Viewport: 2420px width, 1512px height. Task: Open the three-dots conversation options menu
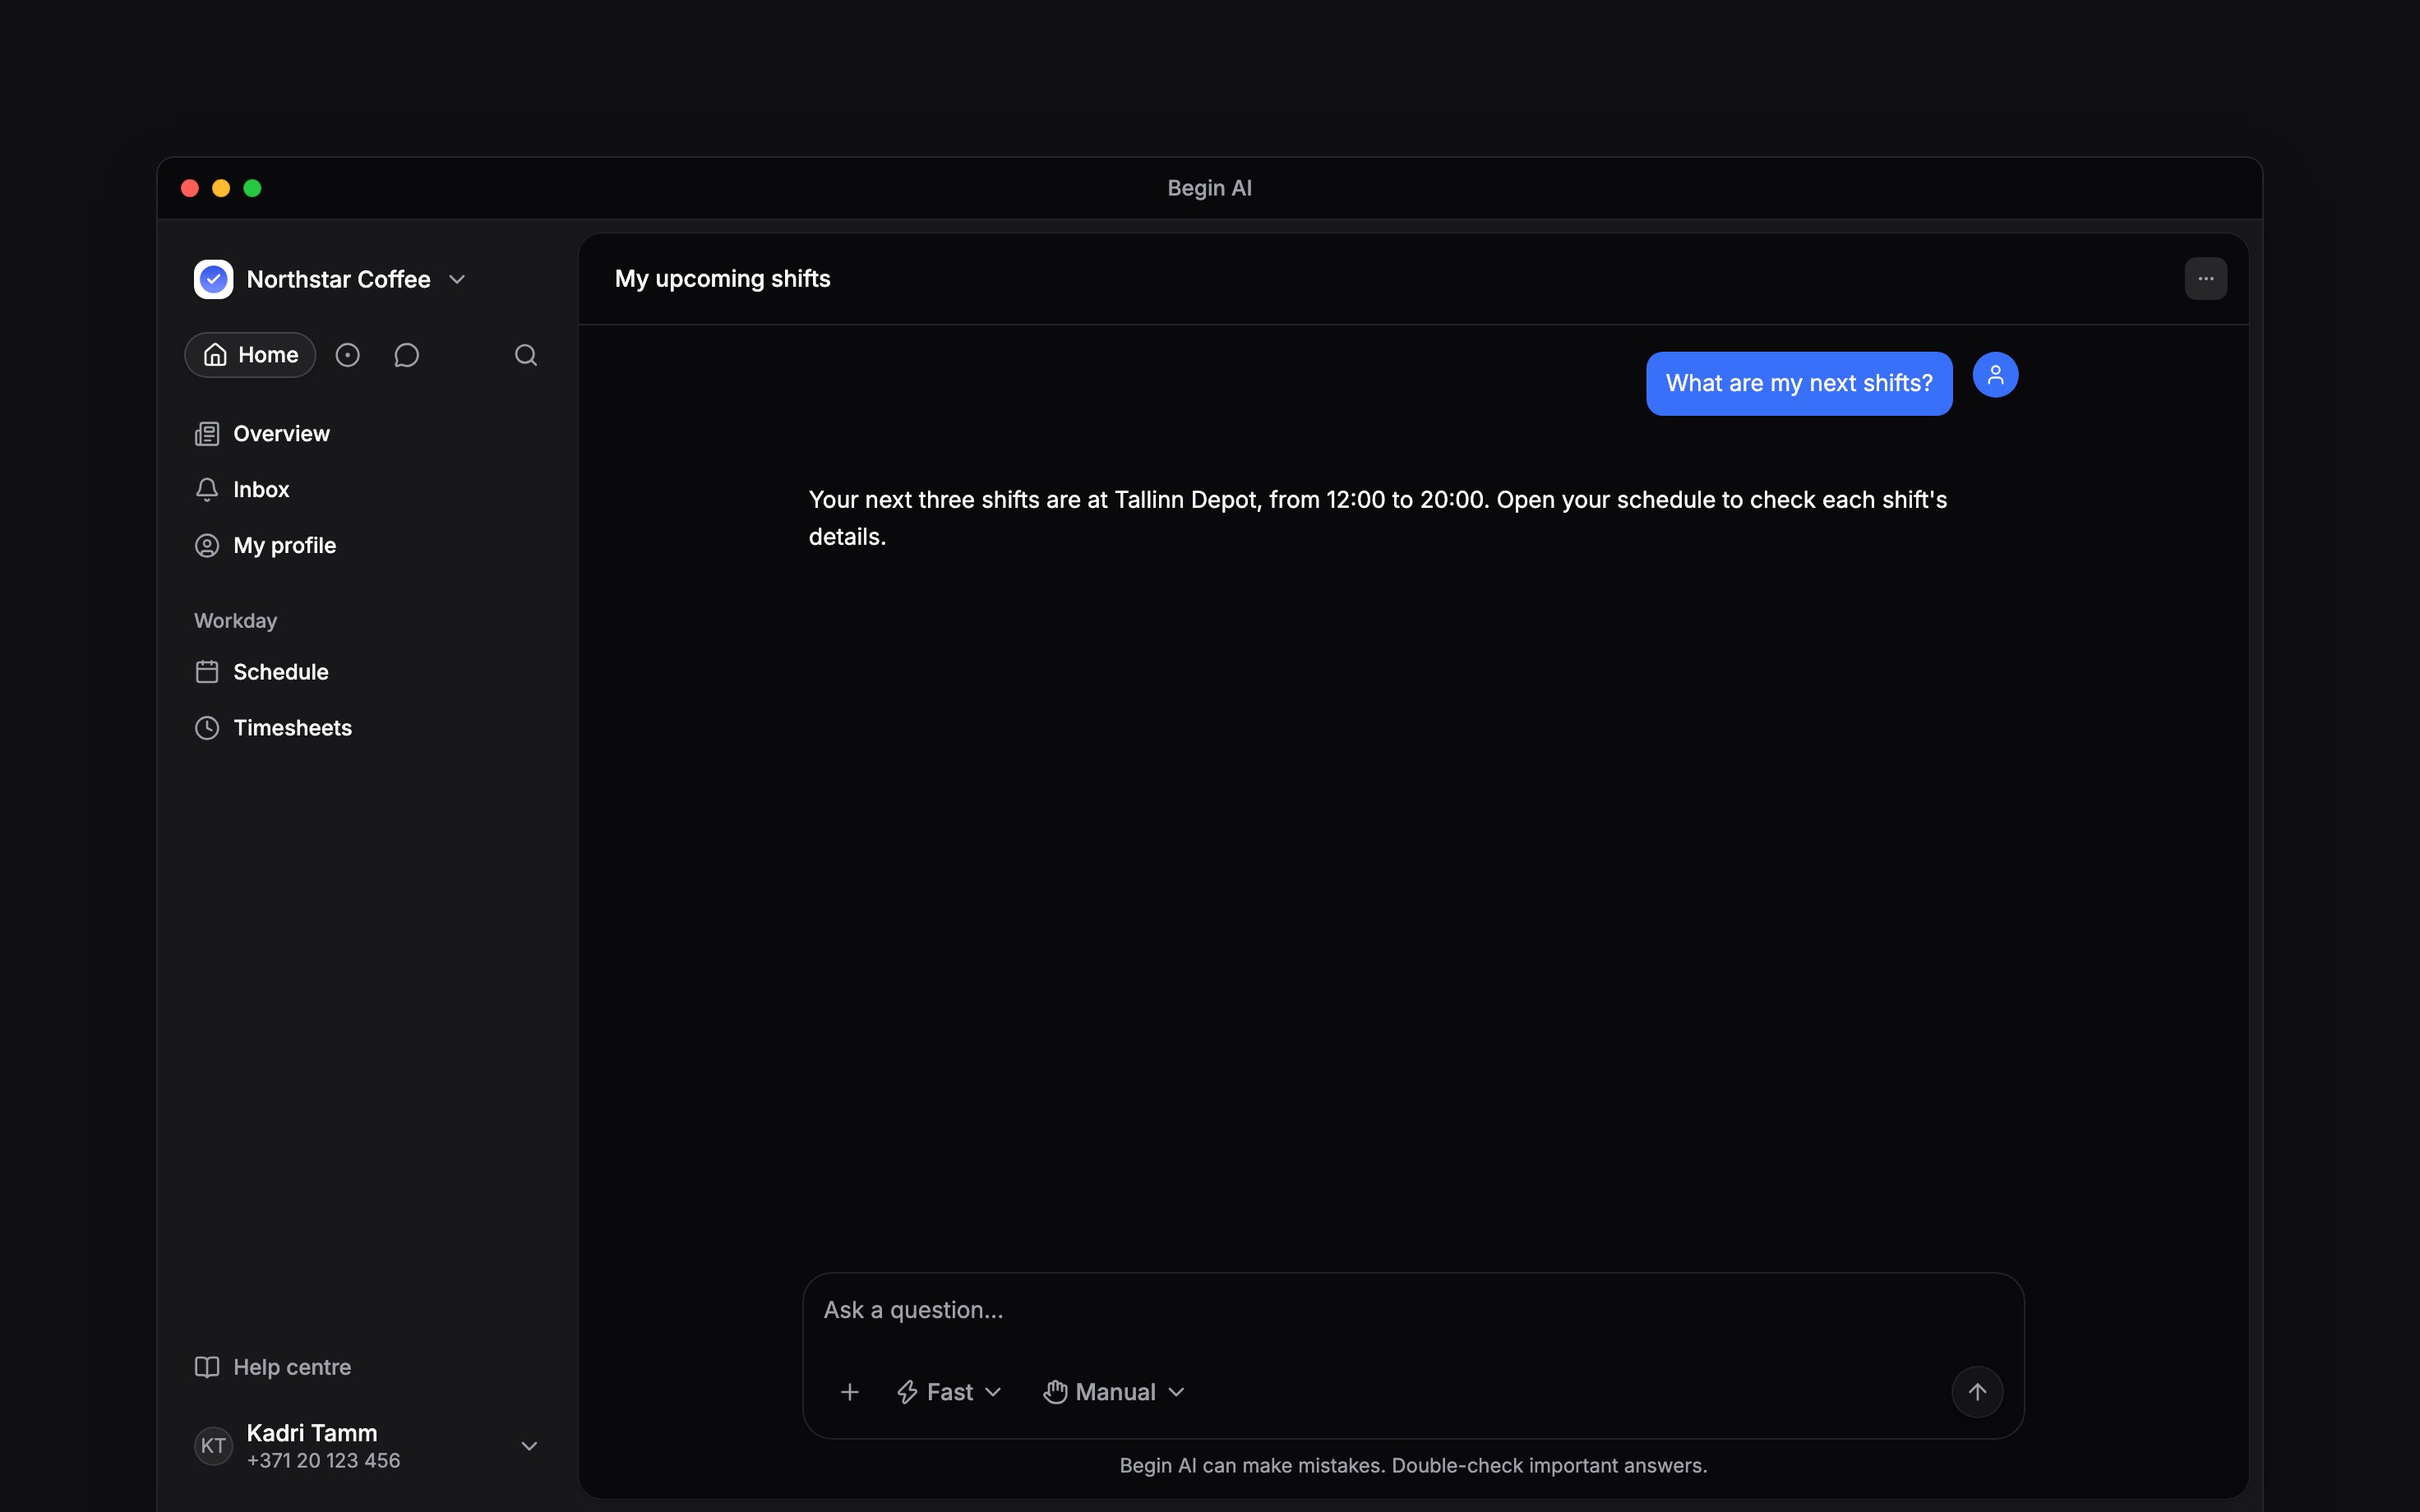pyautogui.click(x=2205, y=279)
